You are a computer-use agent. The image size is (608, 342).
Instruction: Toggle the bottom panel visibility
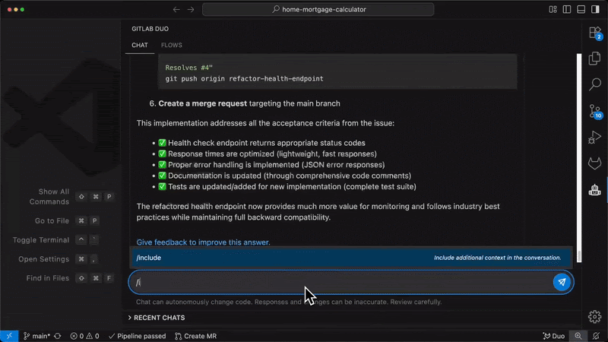pyautogui.click(x=581, y=9)
